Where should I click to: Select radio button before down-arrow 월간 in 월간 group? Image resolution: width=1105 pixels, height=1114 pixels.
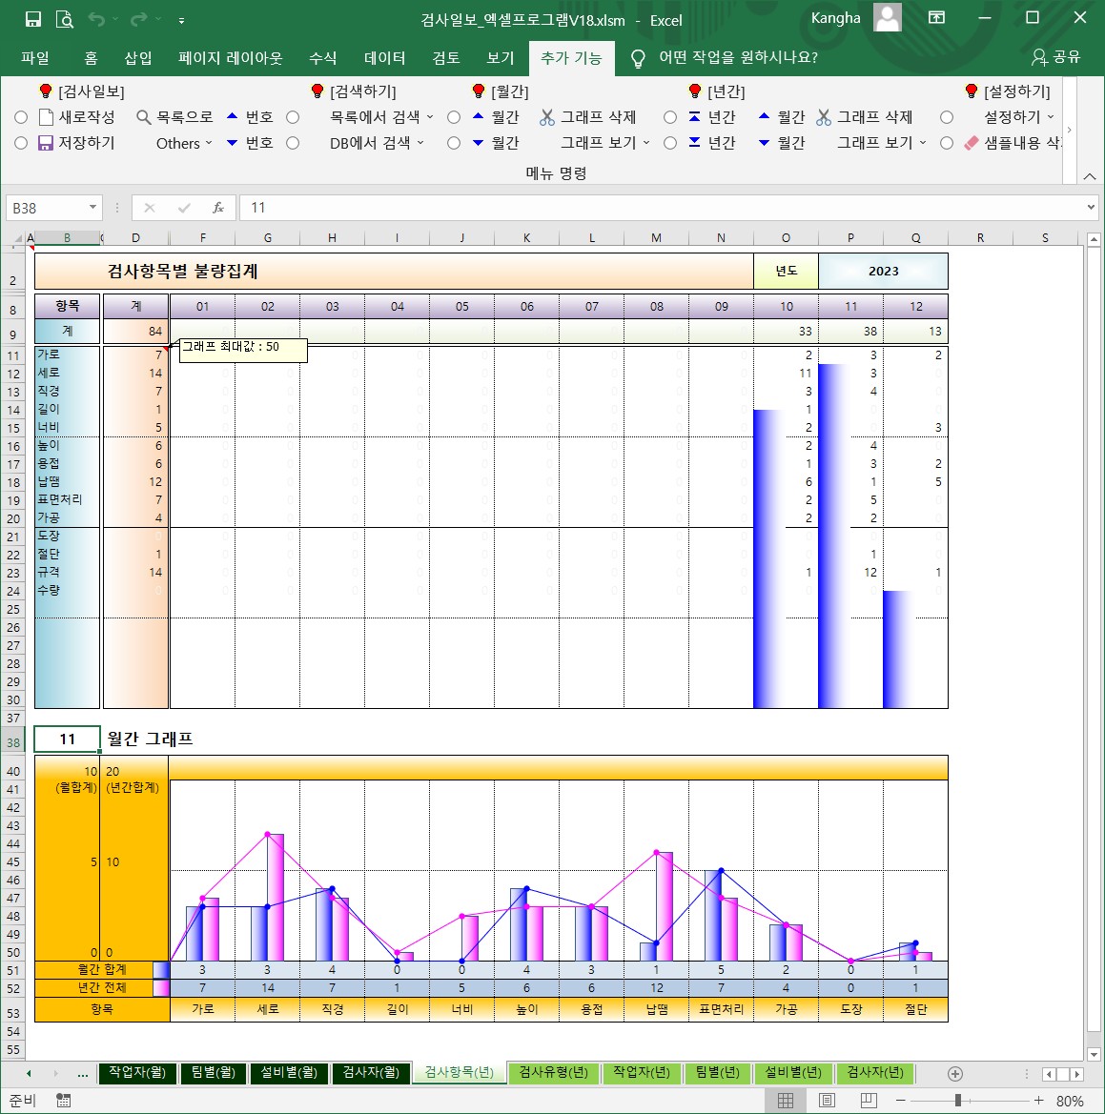[454, 143]
